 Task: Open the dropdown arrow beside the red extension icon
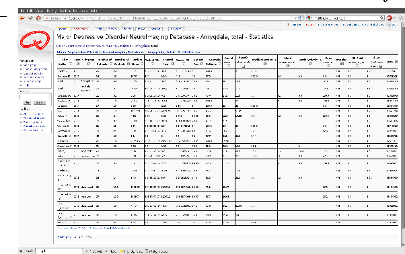point(394,18)
